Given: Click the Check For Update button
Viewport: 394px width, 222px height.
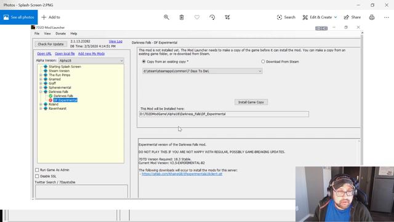Looking at the screenshot, I should 50,44.
